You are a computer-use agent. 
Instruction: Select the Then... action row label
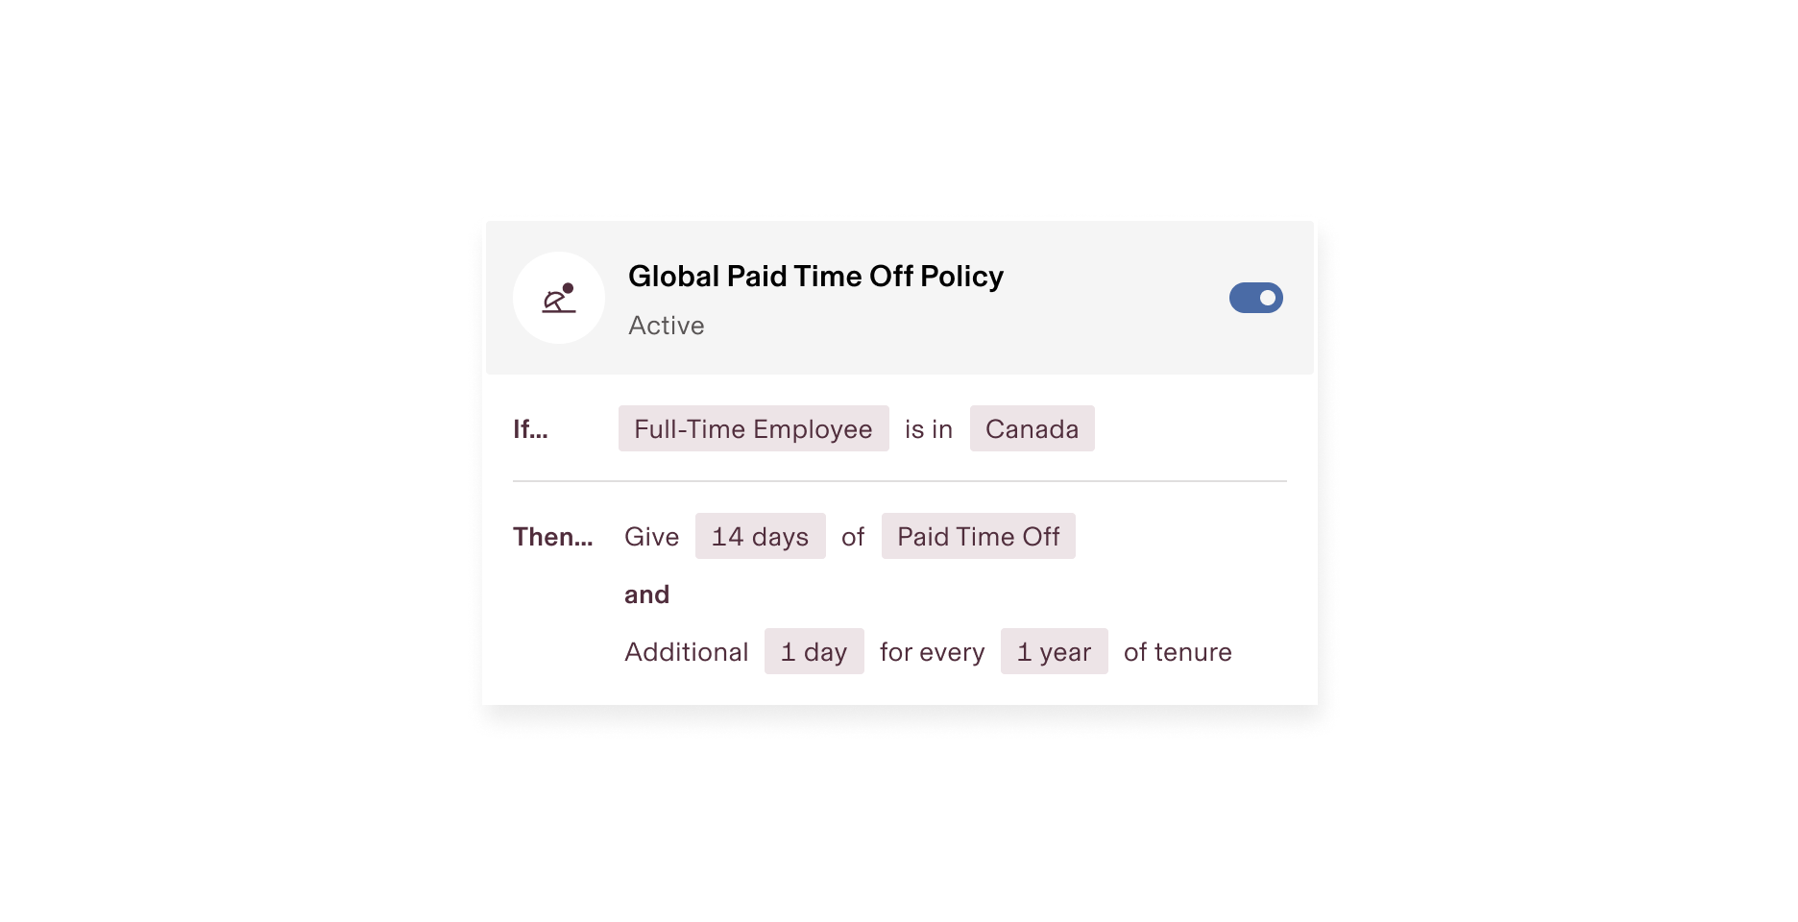click(x=553, y=536)
